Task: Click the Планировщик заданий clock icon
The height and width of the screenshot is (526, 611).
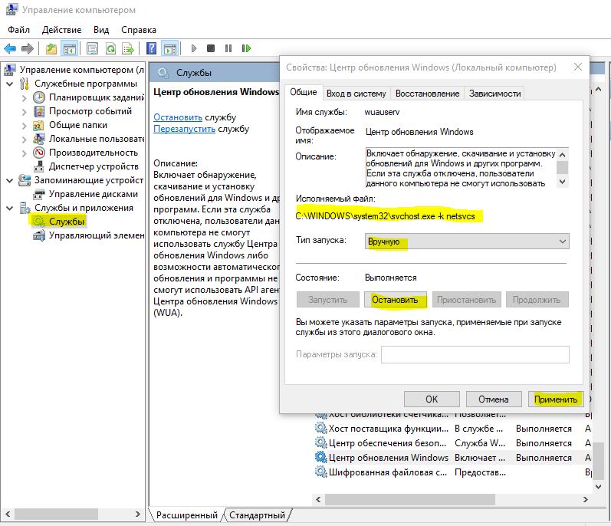Action: 39,97
